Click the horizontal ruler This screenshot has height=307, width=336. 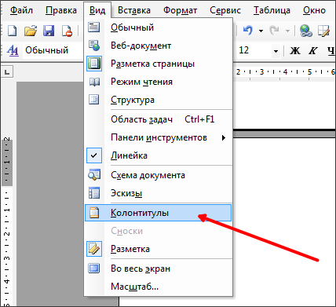coord(284,72)
